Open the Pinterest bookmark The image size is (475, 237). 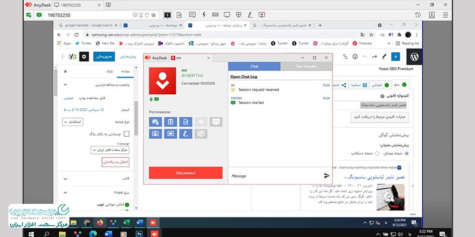(362, 43)
